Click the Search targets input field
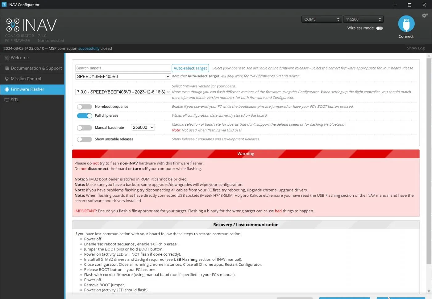 point(123,68)
